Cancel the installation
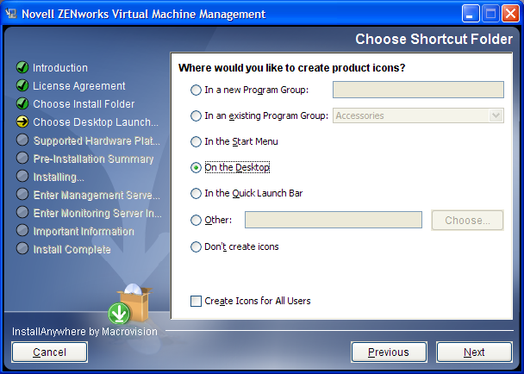Viewport: 524px width, 374px height. 50,352
